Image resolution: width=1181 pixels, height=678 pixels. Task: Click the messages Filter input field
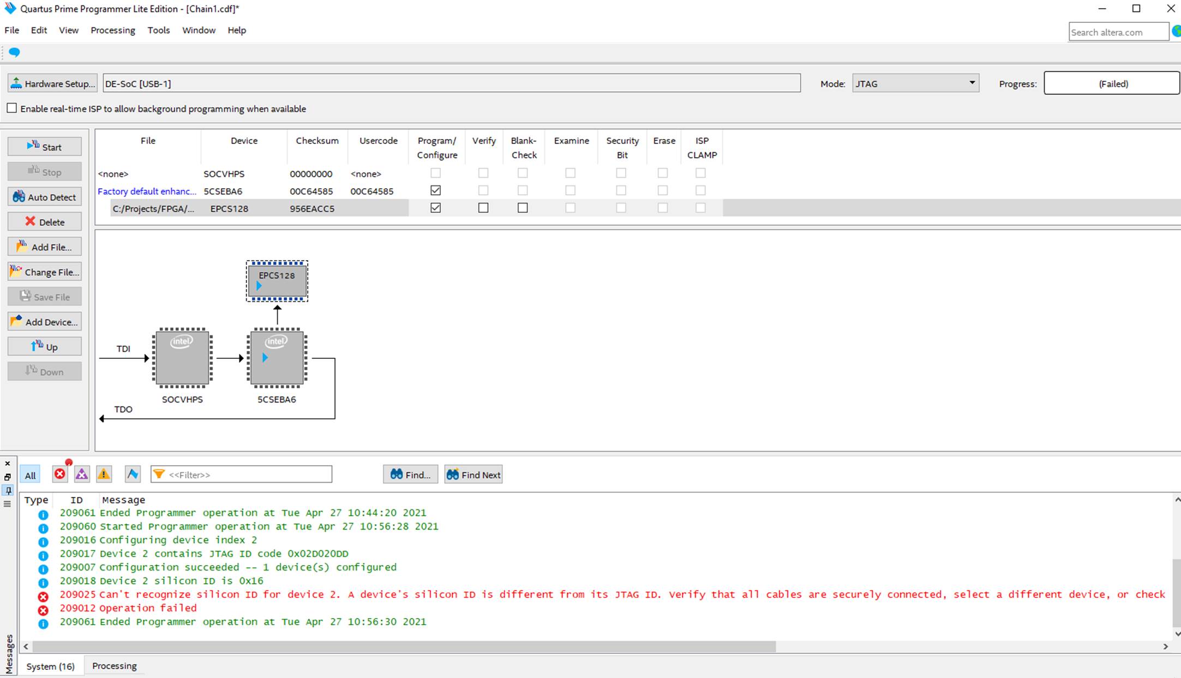point(241,475)
